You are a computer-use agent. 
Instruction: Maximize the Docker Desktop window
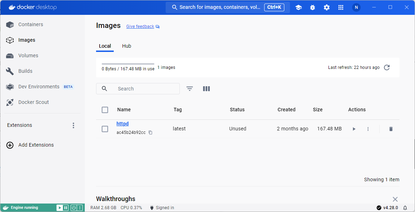[390, 7]
